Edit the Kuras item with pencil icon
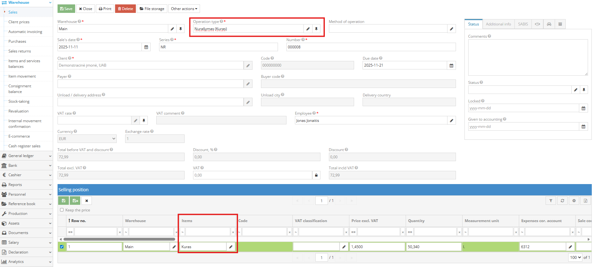594x267 pixels. tap(231, 247)
